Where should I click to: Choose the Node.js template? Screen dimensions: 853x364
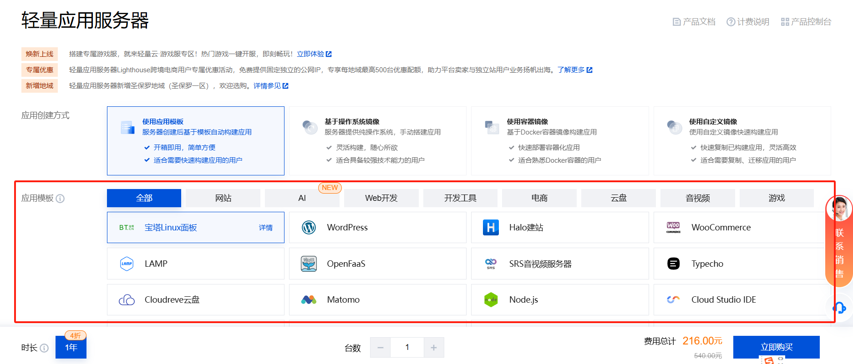(560, 300)
